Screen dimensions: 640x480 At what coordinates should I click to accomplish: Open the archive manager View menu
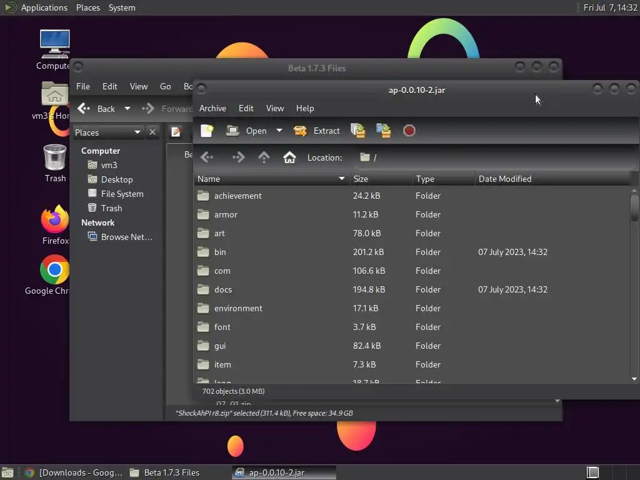click(275, 108)
